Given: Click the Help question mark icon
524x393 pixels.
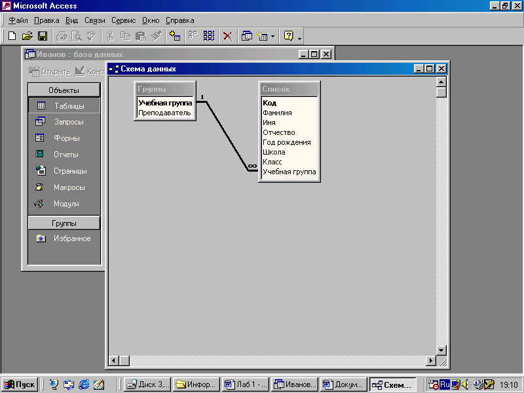Looking at the screenshot, I should (288, 36).
